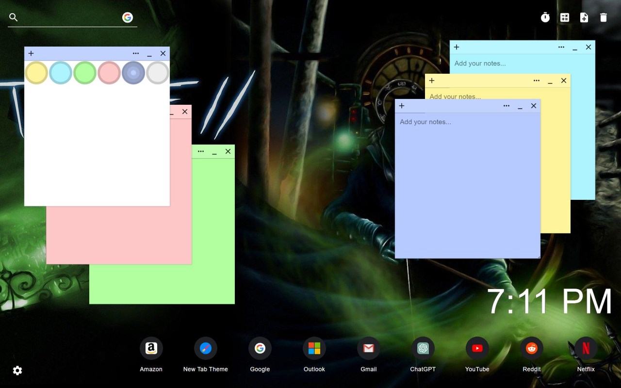Minimize the note showing the color palette

click(x=149, y=54)
